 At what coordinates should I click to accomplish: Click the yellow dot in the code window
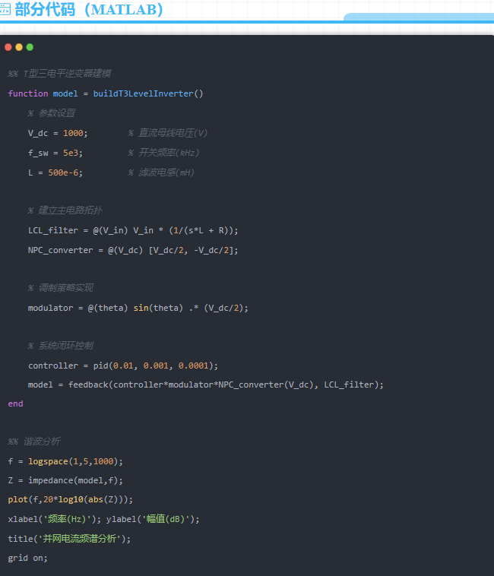19,47
